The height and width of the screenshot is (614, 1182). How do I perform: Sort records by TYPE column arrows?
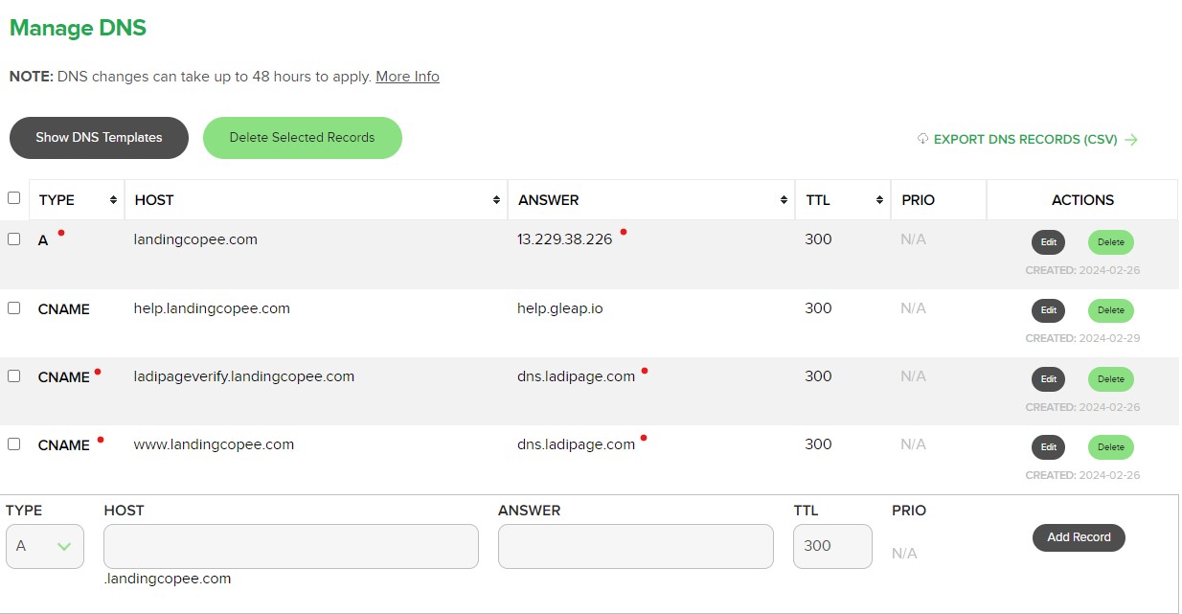(114, 200)
